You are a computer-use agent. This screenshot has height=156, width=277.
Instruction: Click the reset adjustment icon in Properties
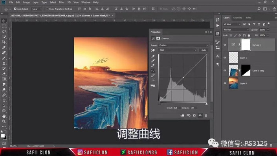pyautogui.click(x=194, y=116)
